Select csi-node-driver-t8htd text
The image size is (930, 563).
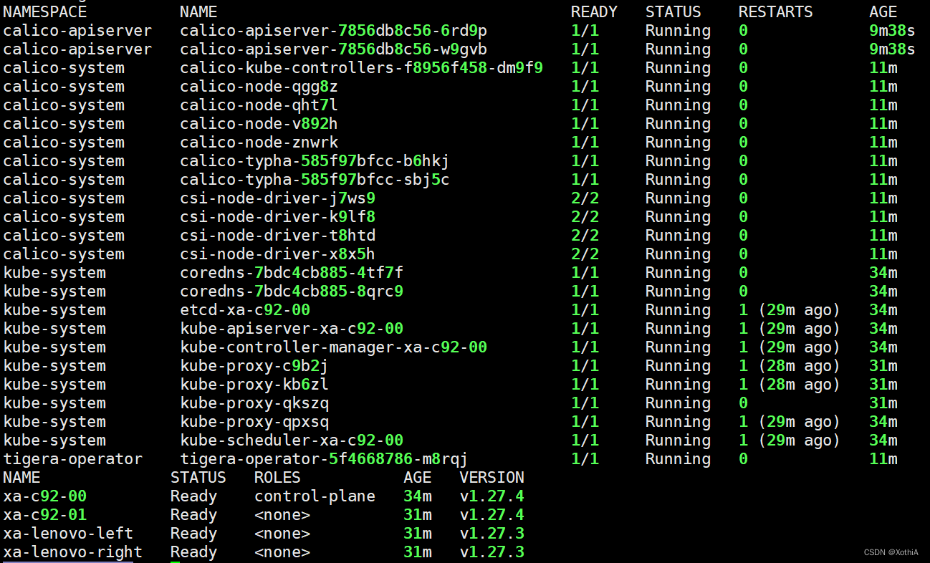pos(277,236)
